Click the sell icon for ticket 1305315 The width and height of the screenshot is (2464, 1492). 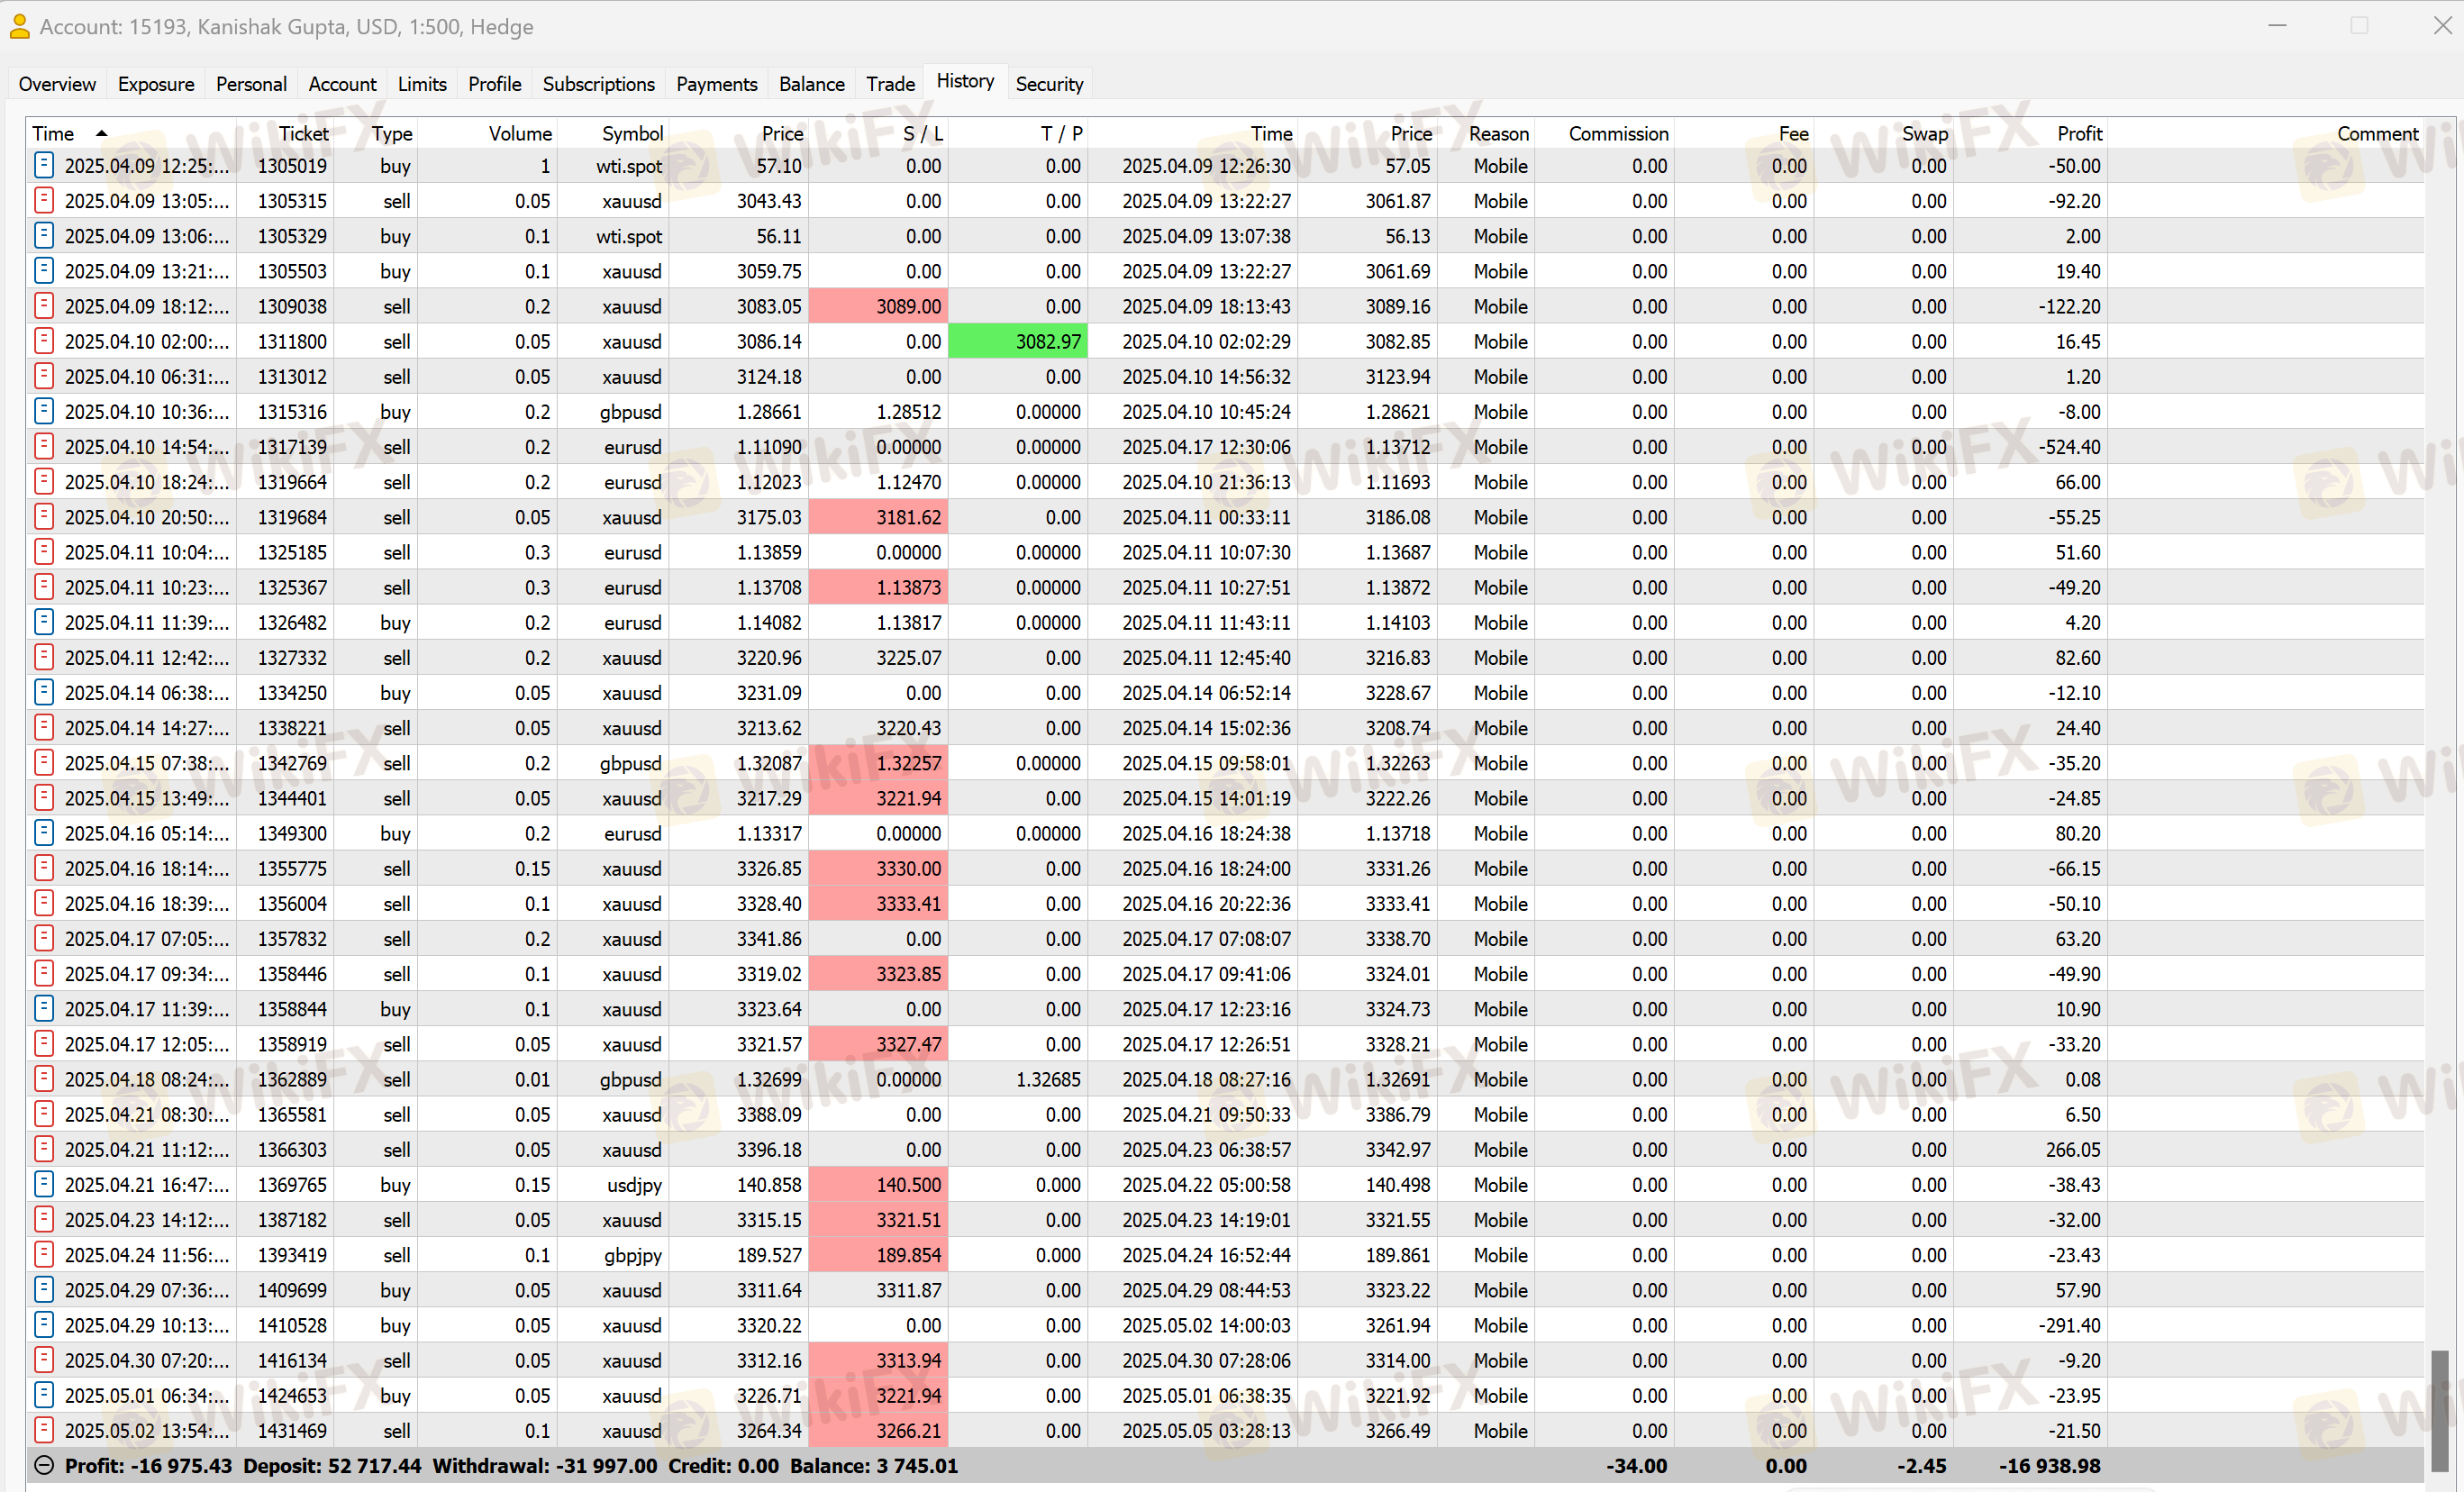[43, 200]
